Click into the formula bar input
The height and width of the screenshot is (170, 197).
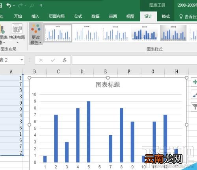pos(134,60)
